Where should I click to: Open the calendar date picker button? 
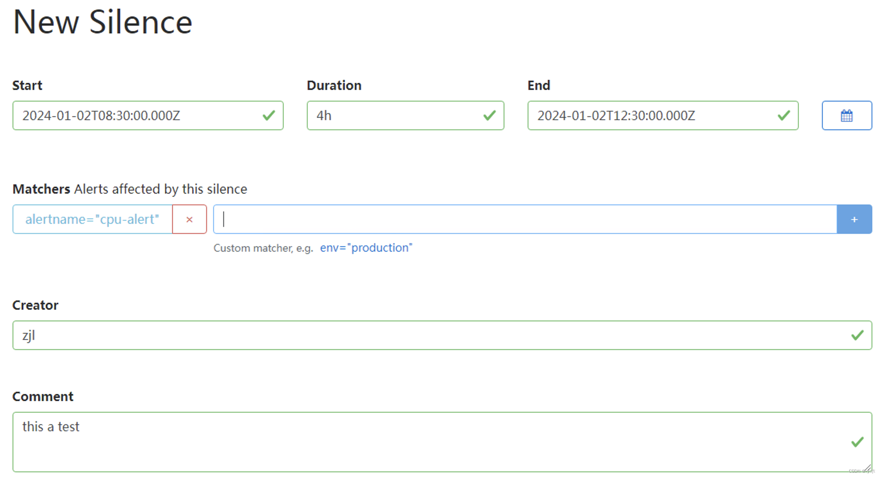[x=847, y=115]
